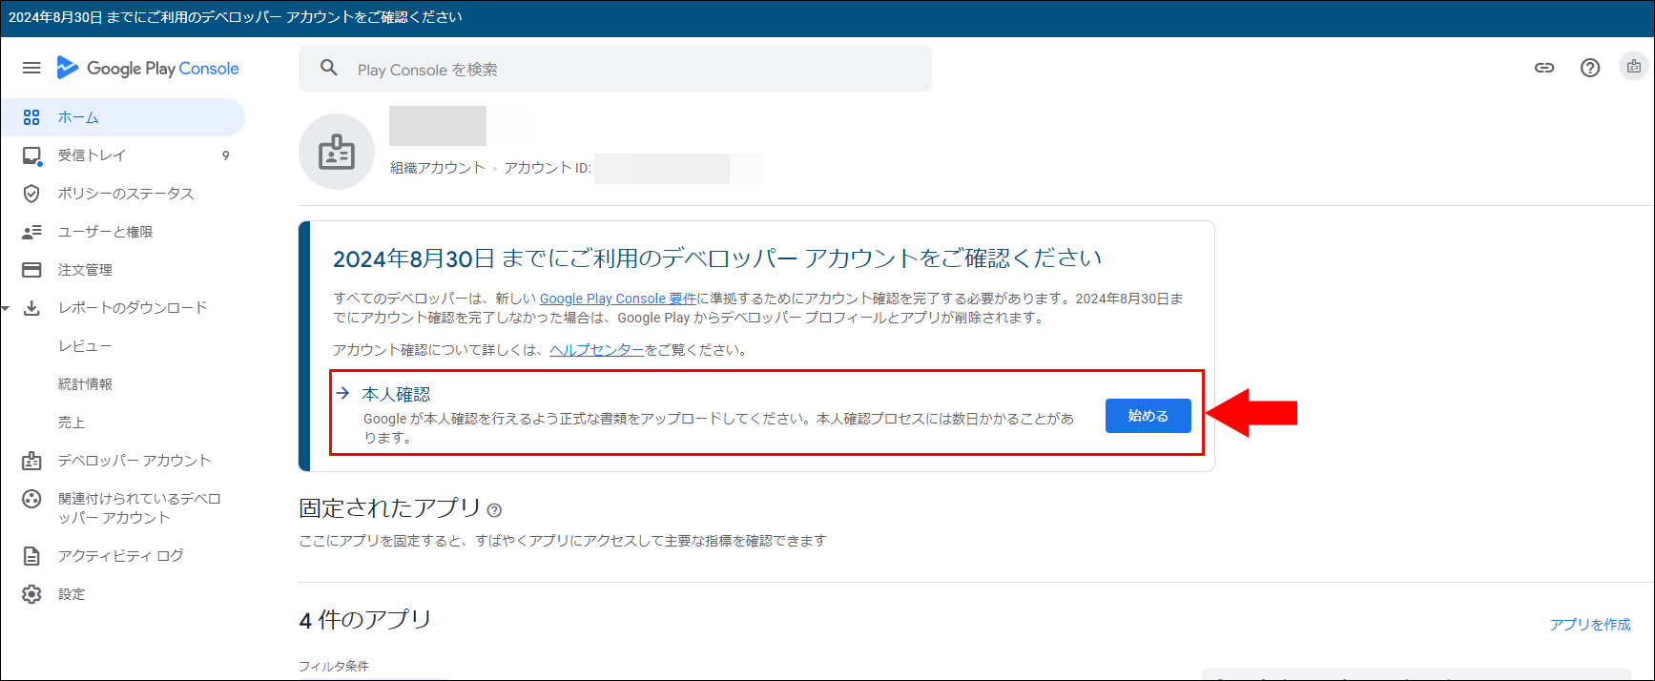
Task: Open the ヘルプセンター link
Action: 596,350
